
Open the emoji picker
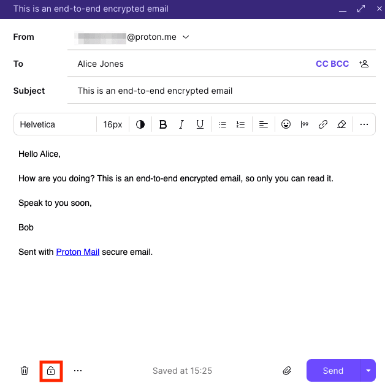pos(286,124)
